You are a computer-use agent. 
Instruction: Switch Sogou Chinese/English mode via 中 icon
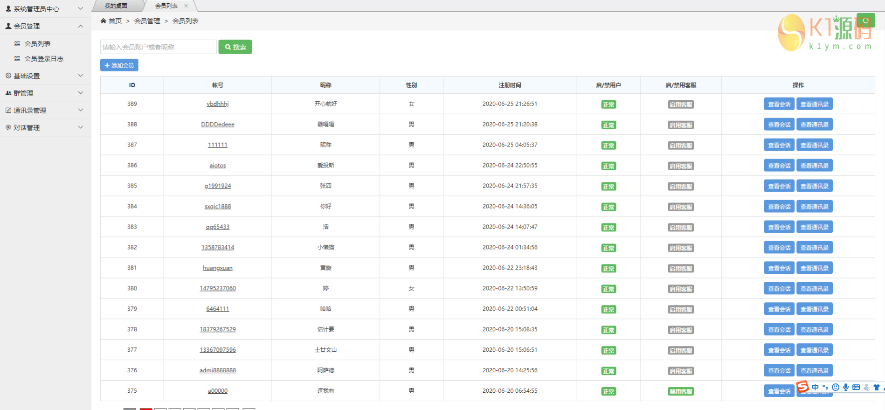[815, 387]
